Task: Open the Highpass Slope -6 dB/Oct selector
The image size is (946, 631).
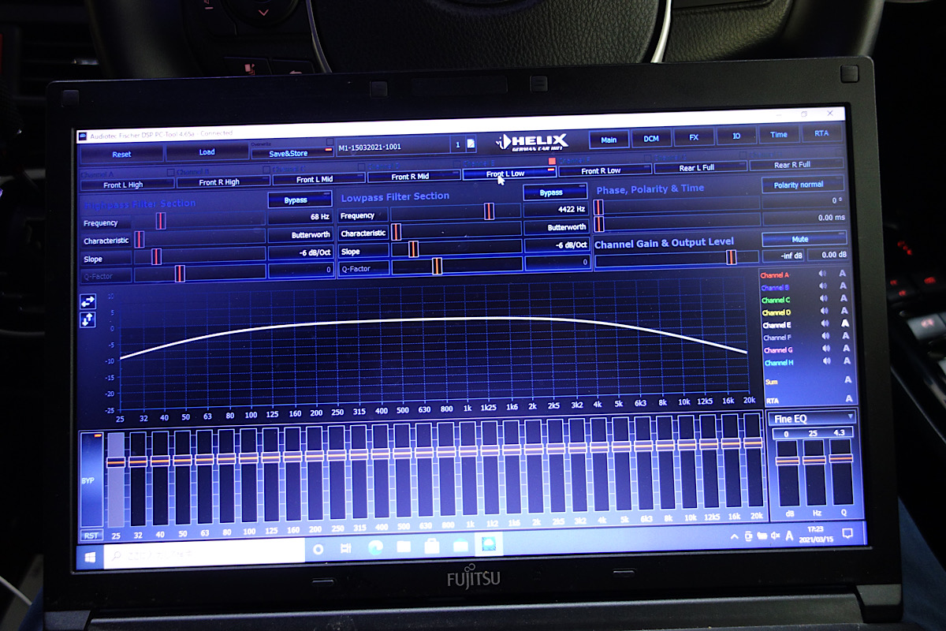Action: click(x=299, y=253)
